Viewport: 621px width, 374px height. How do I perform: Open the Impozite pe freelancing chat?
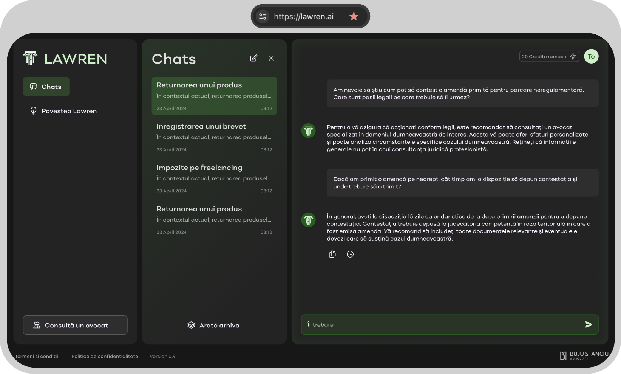pyautogui.click(x=214, y=178)
